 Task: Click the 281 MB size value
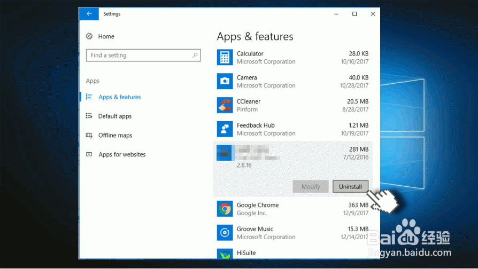pos(359,149)
